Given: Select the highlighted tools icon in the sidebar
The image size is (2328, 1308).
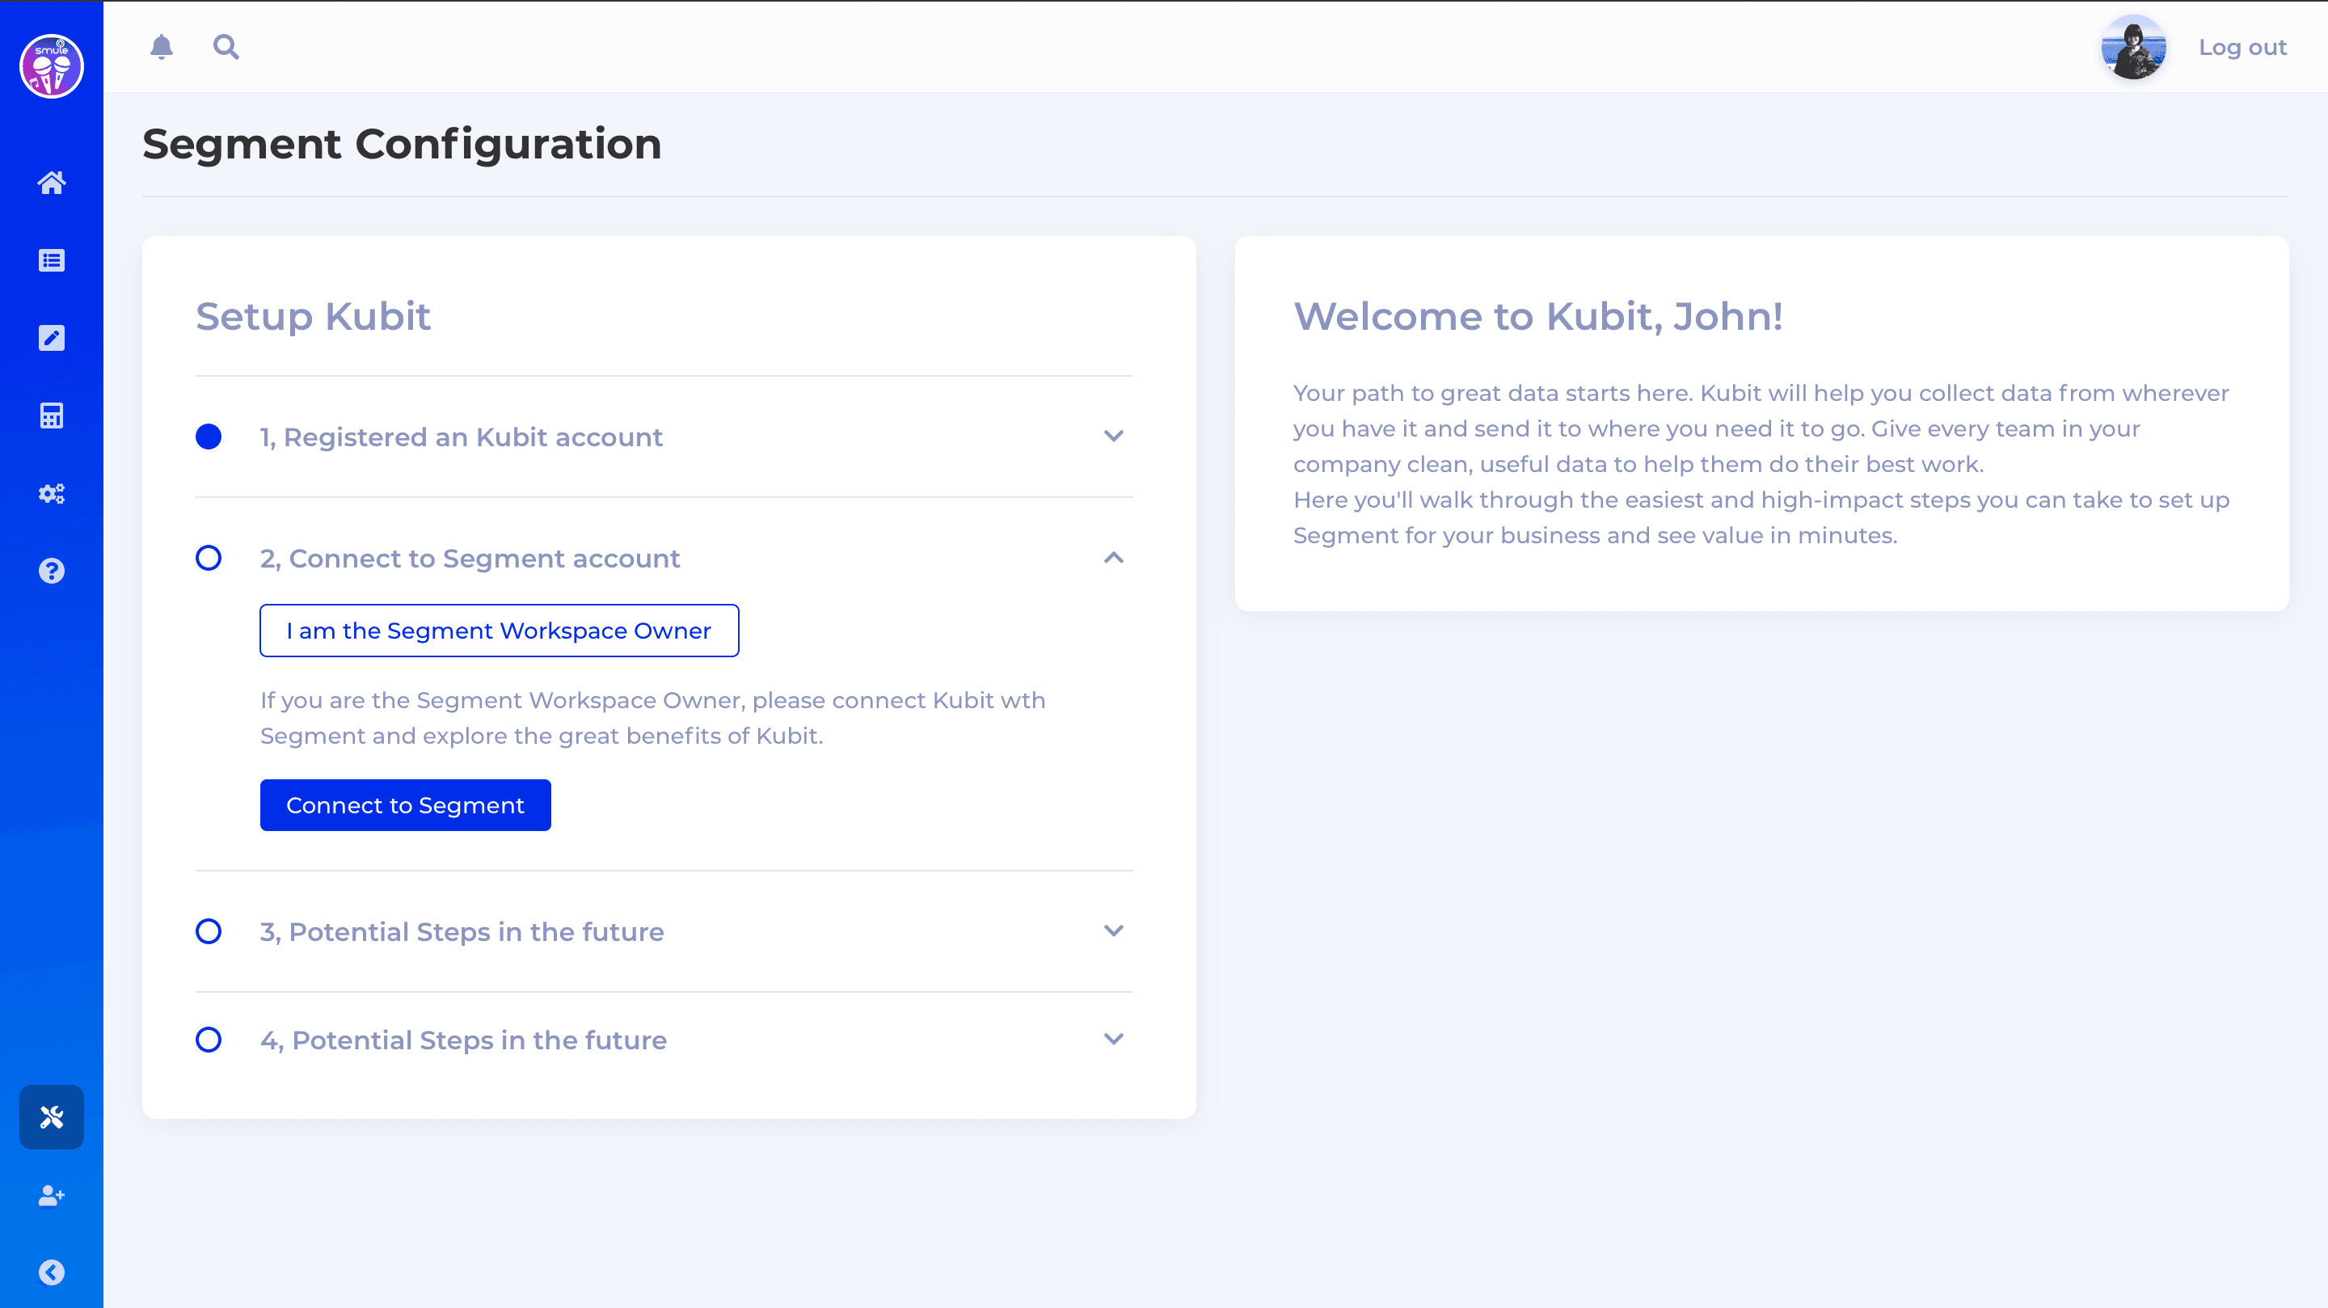Looking at the screenshot, I should click(x=52, y=1117).
